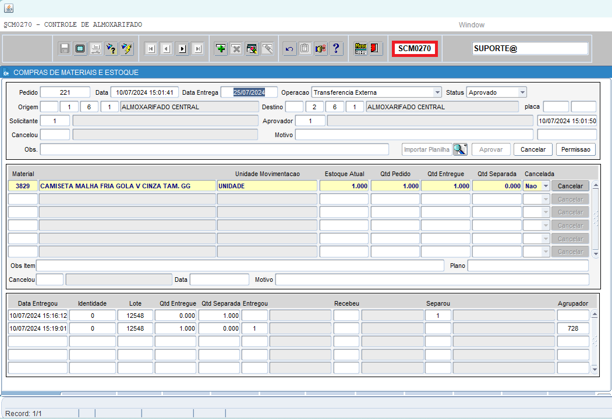Click the clear screen monitor icon
Image resolution: width=612 pixels, height=419 pixels.
[x=80, y=49]
